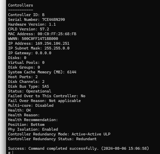
Task: Click the Multi-core Disabled line
Action: (31, 106)
